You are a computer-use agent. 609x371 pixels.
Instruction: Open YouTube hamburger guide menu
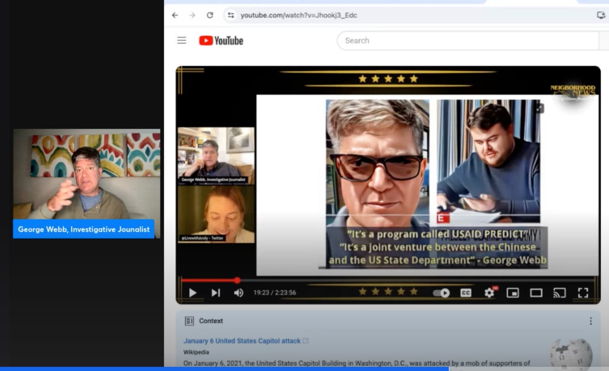coord(181,40)
